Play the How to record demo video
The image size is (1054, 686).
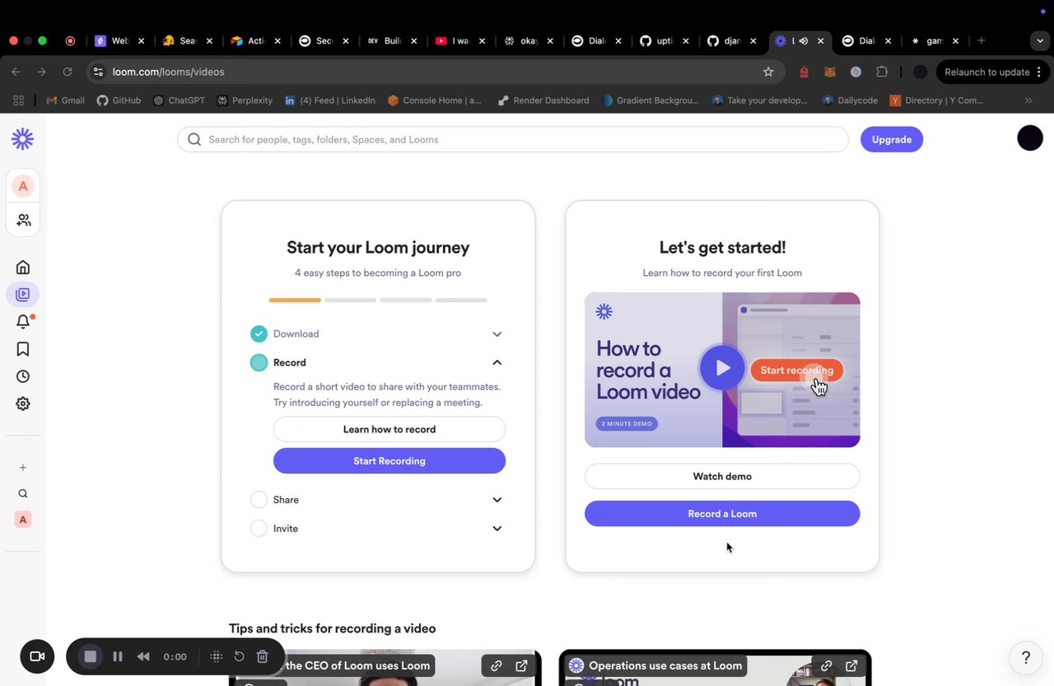(x=722, y=368)
